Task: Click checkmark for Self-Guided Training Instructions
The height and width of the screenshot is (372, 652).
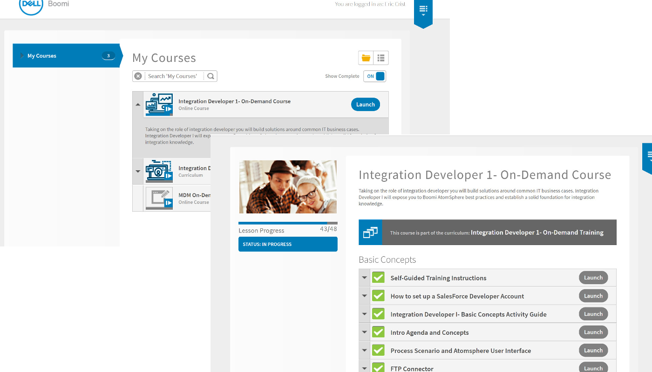Action: point(378,278)
